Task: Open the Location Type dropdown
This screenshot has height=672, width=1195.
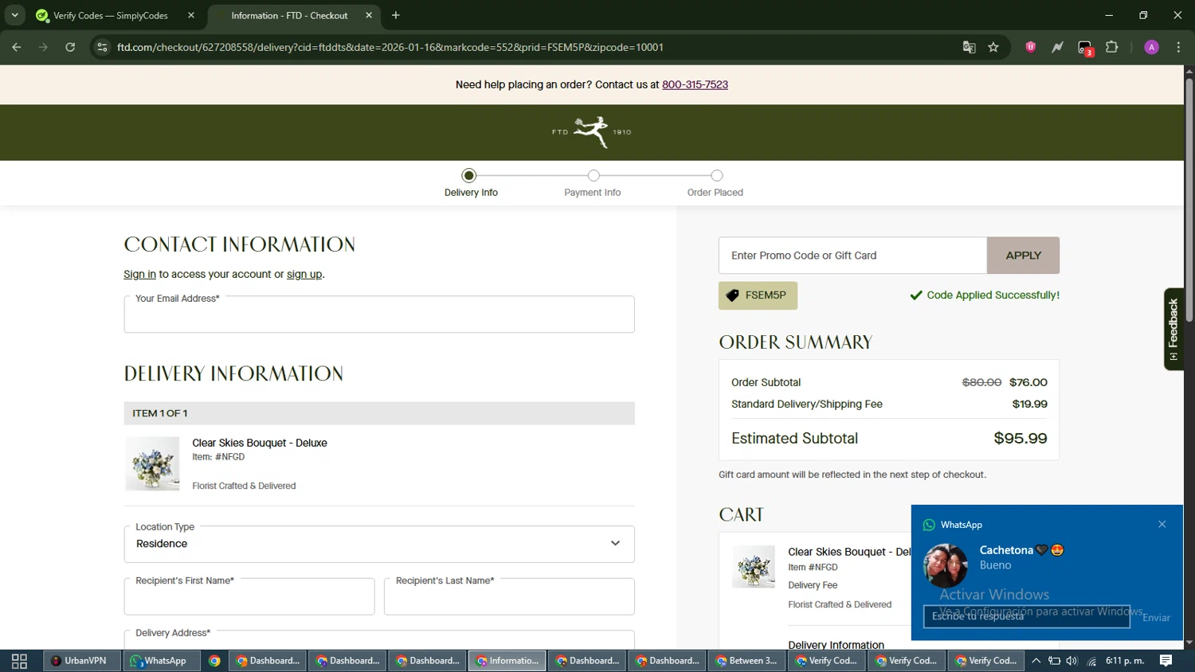Action: tap(379, 544)
